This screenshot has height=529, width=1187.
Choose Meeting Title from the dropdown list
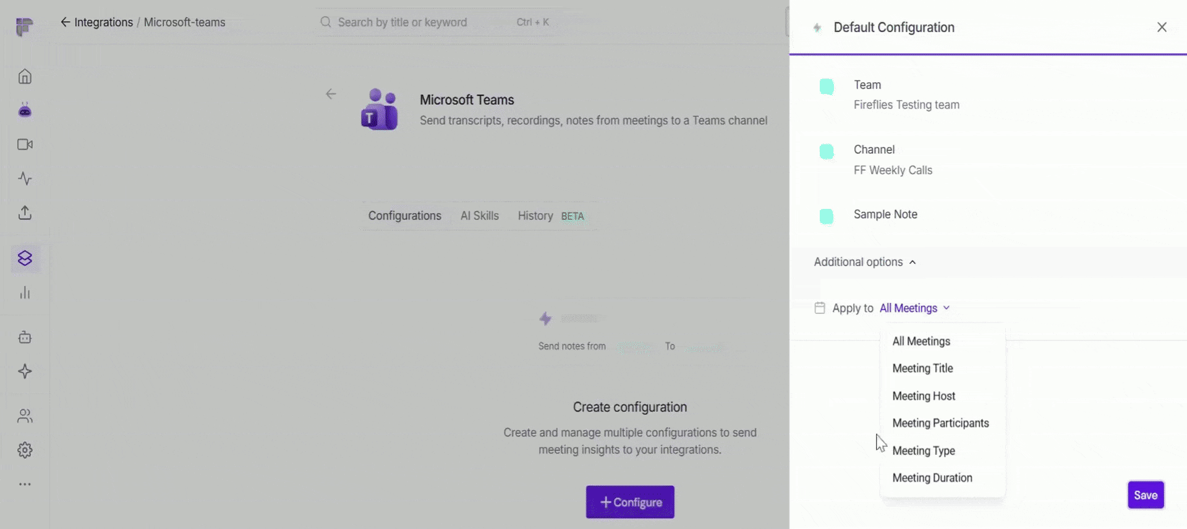pos(922,368)
